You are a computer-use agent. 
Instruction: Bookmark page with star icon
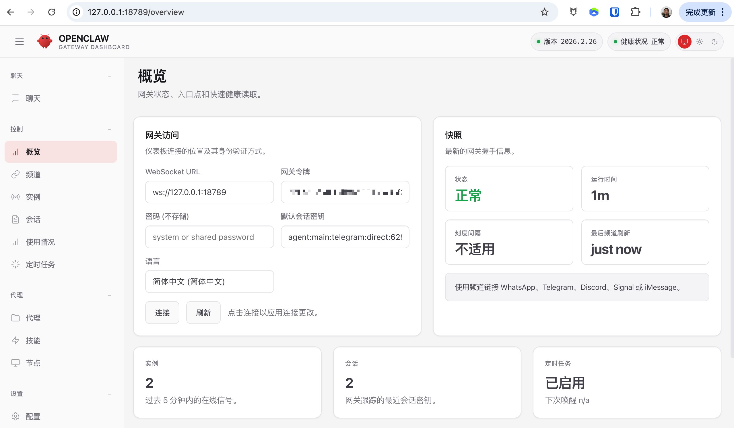point(544,12)
